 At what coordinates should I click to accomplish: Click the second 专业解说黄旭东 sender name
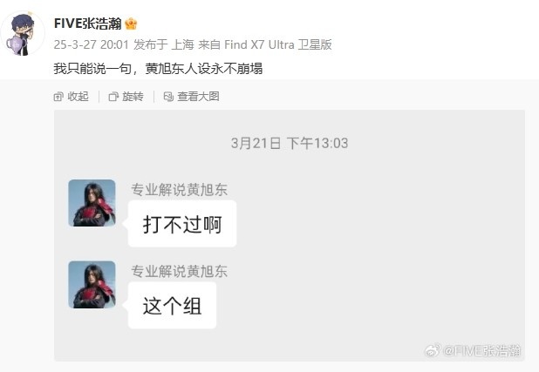coord(179,271)
